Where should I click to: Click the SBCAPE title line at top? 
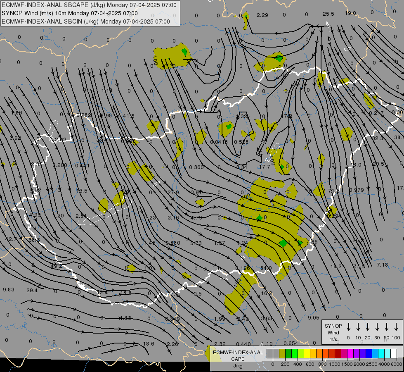89,5
